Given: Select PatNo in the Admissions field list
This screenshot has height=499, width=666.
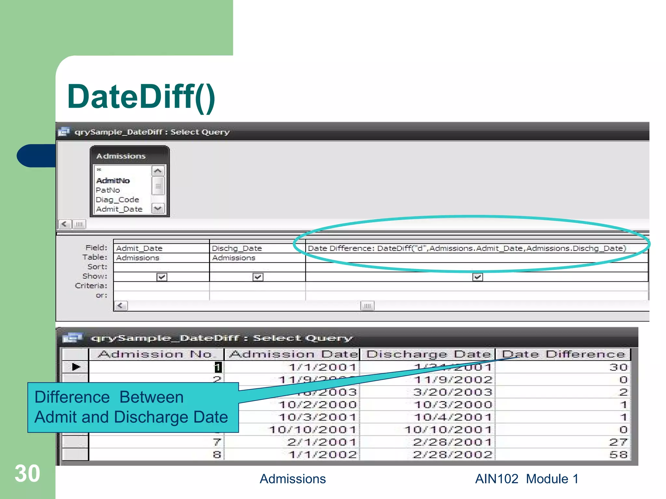Looking at the screenshot, I should [108, 190].
